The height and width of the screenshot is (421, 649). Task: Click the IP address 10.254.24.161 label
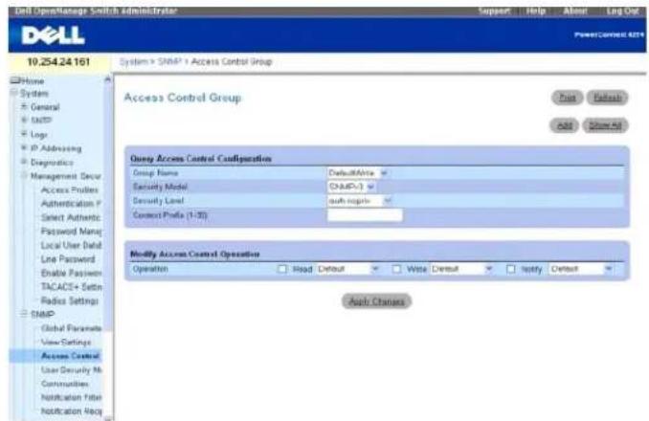[x=58, y=62]
